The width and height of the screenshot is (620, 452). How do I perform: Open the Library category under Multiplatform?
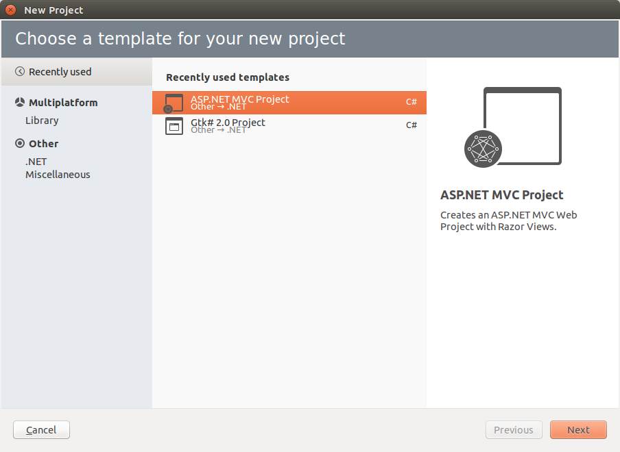[x=42, y=121]
